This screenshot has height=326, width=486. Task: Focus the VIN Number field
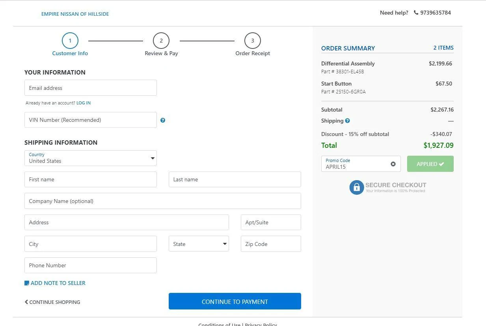click(x=91, y=120)
